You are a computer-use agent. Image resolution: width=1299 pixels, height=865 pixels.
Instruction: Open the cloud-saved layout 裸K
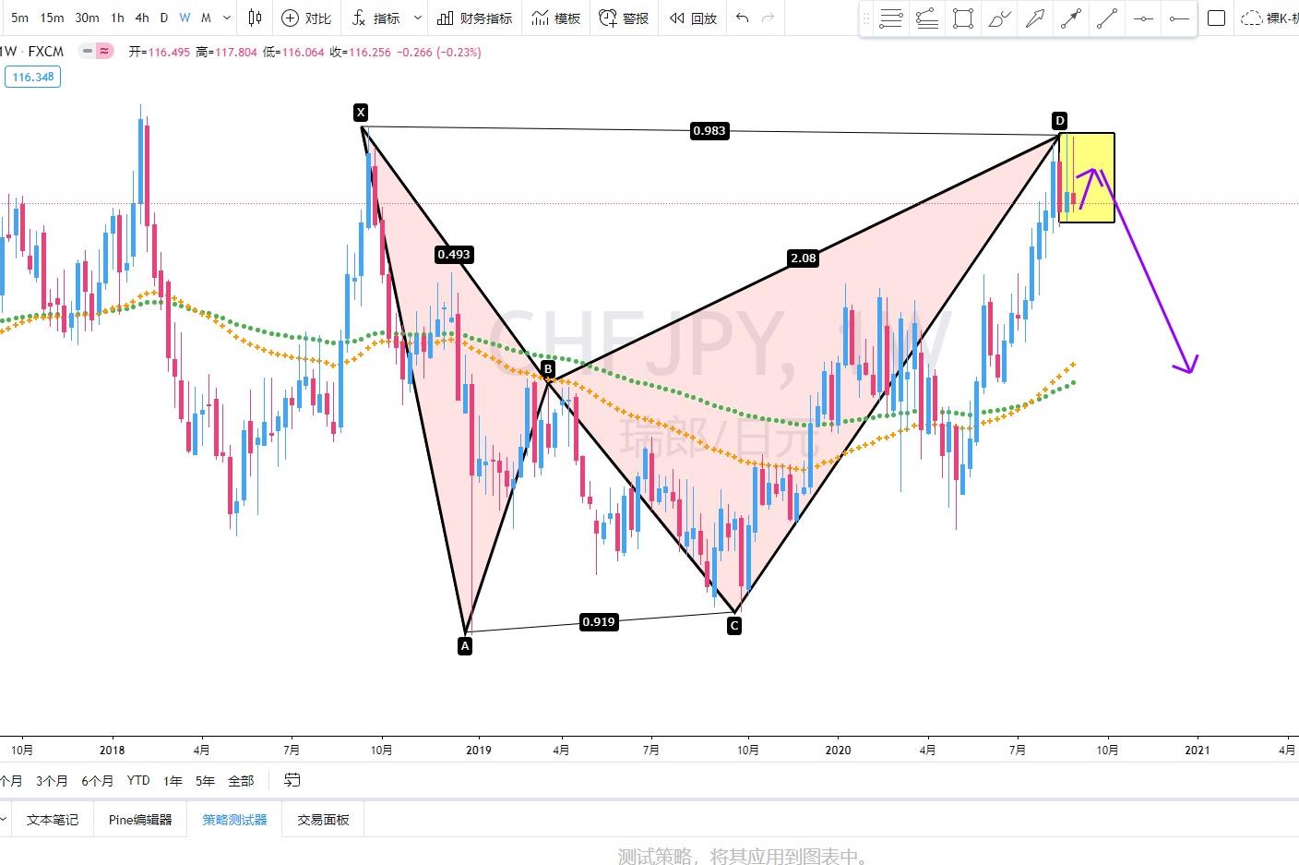click(1269, 18)
